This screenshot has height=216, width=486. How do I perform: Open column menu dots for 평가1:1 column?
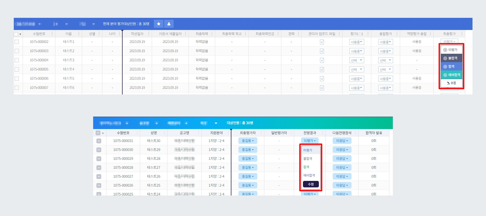click(x=368, y=33)
